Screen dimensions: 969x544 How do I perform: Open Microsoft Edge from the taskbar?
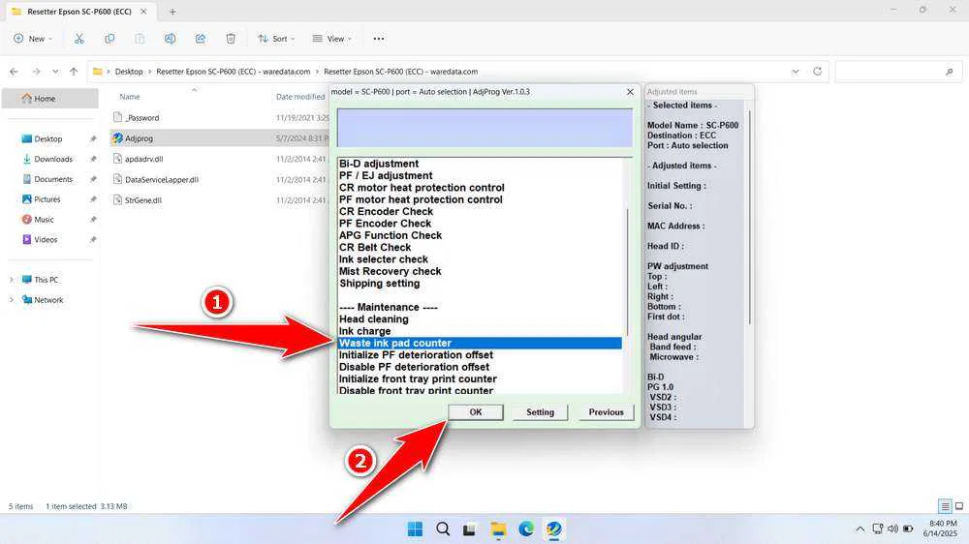point(525,529)
